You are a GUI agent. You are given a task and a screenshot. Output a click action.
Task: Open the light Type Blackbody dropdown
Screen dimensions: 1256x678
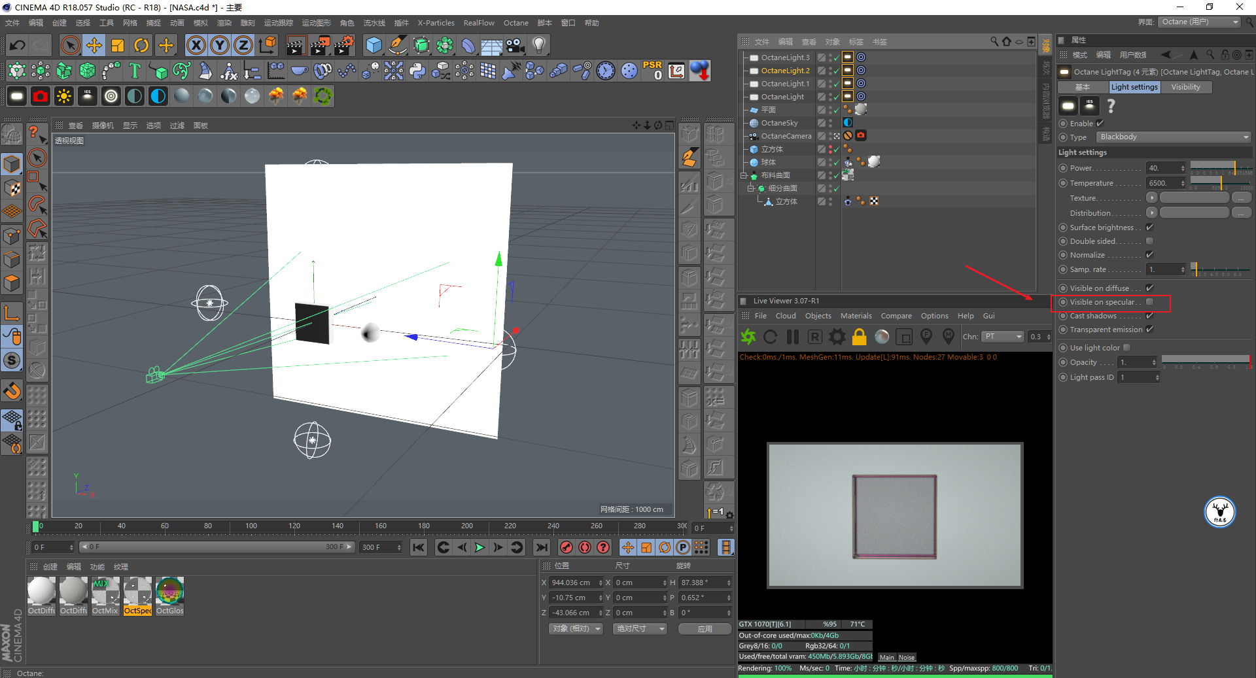(x=1174, y=137)
